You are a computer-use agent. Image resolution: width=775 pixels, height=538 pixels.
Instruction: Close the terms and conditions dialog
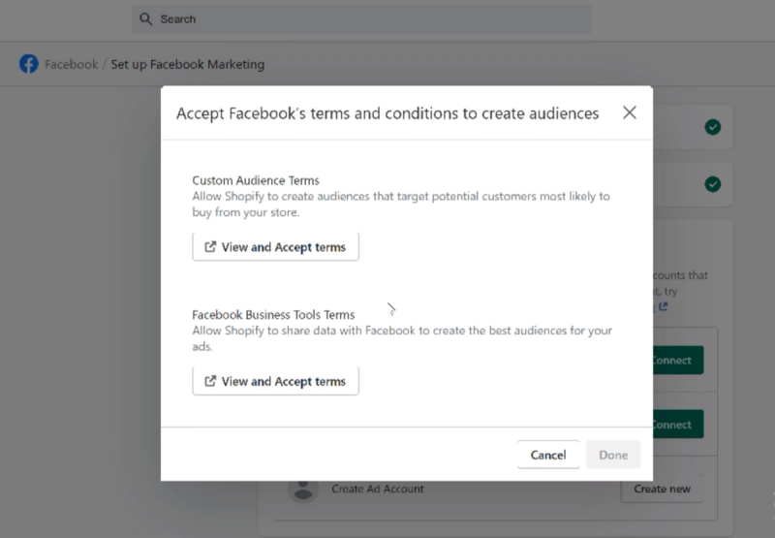coord(629,112)
